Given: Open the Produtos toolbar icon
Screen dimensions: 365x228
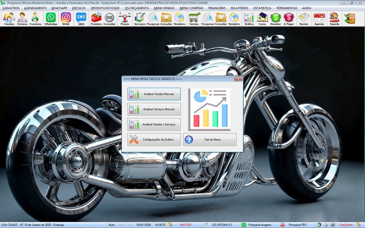Looking at the screenshot, I should [x=96, y=18].
